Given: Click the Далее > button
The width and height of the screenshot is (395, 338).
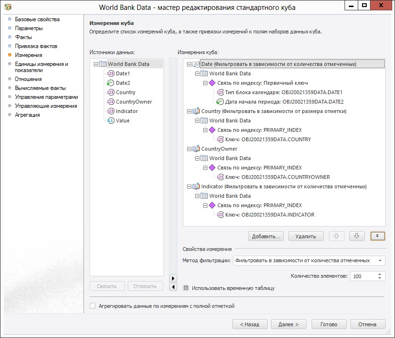Looking at the screenshot, I should [288, 324].
